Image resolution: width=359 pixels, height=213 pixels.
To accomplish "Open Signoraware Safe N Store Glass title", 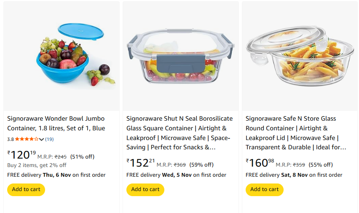I will [296, 133].
